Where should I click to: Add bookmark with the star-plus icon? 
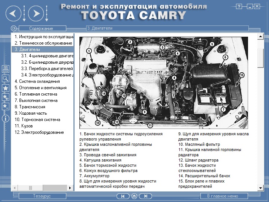tap(6, 97)
